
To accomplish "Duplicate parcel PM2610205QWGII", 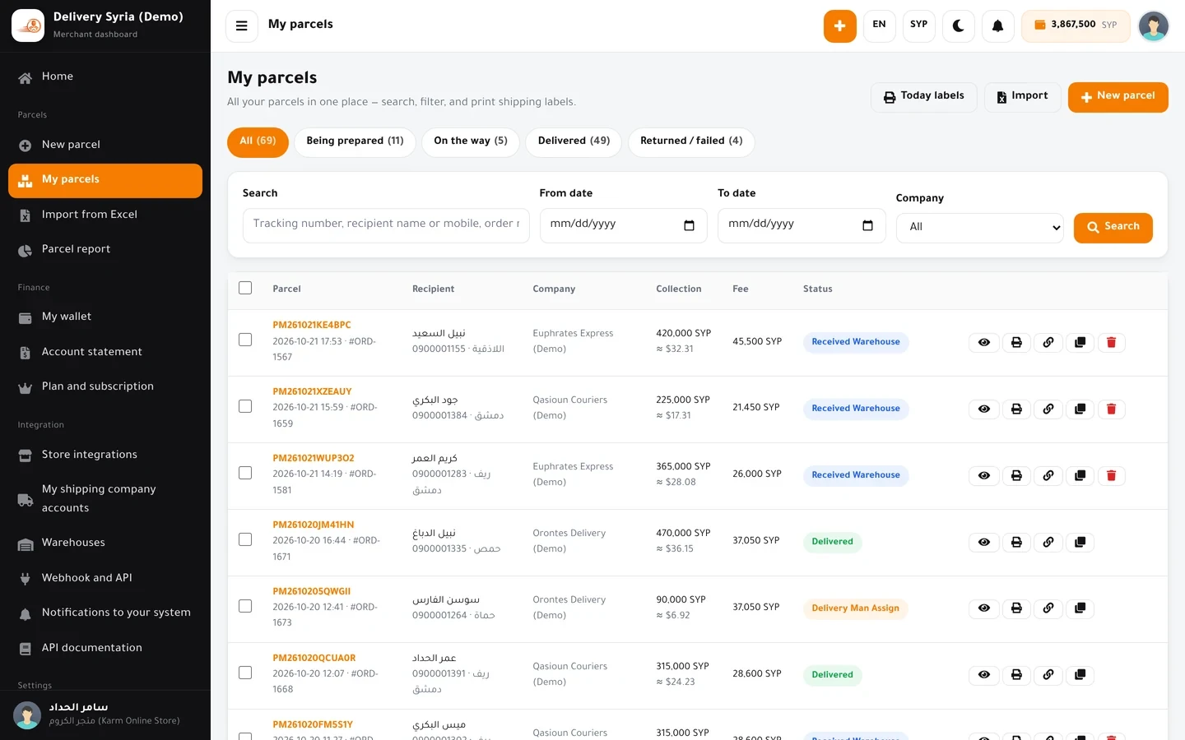I will [1080, 608].
